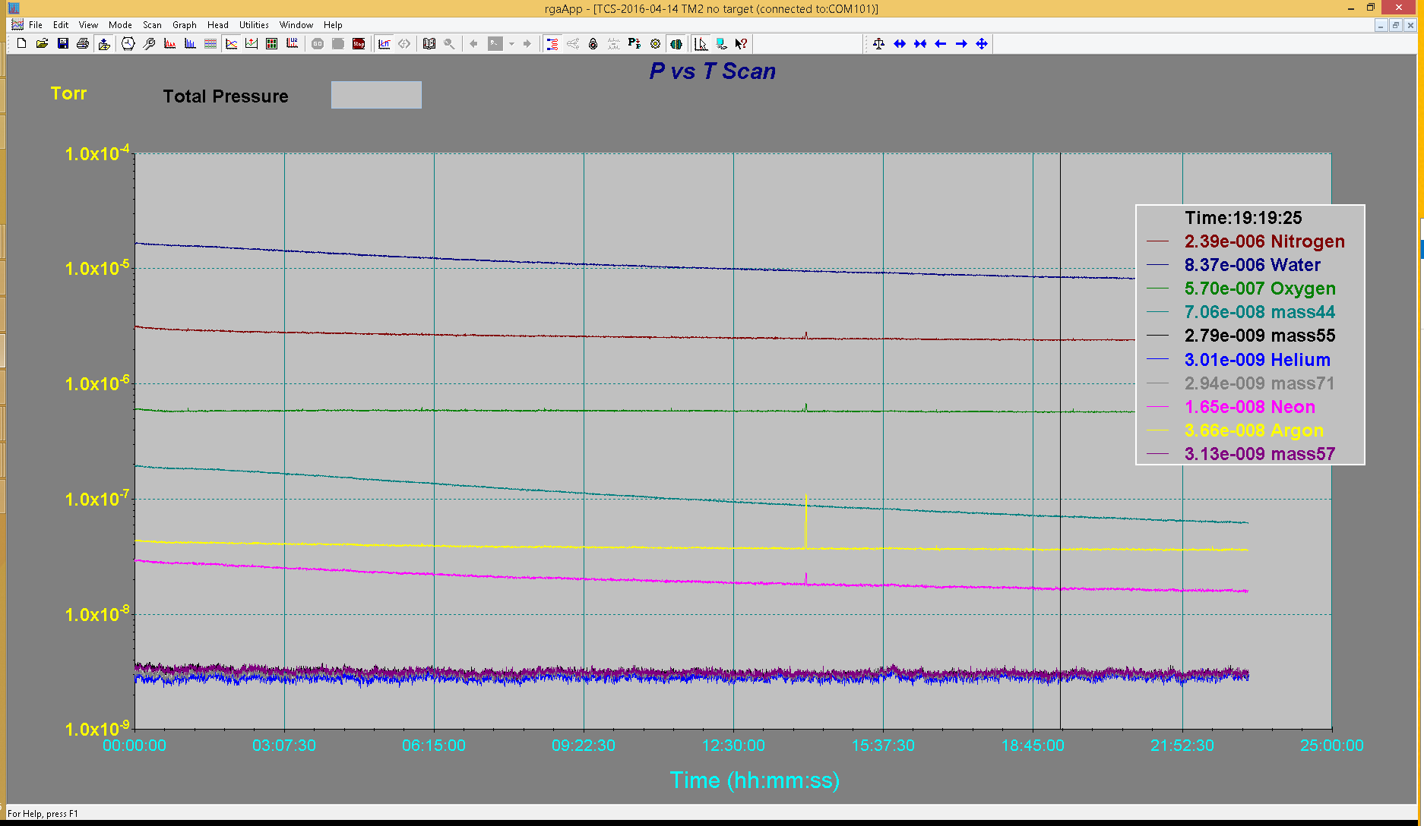Expand horizontal axis with double arrow
This screenshot has width=1424, height=826.
pos(900,44)
